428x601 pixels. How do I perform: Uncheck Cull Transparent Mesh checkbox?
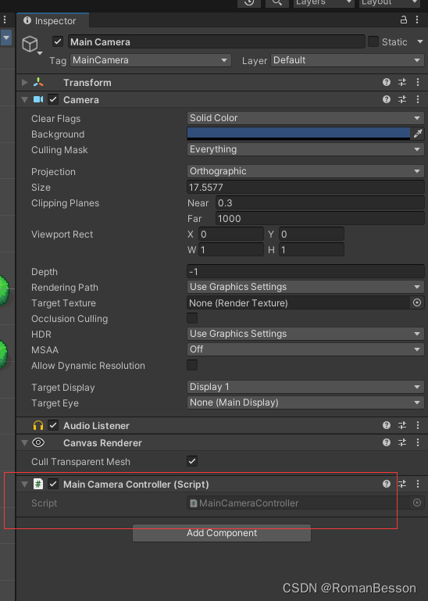tap(192, 461)
